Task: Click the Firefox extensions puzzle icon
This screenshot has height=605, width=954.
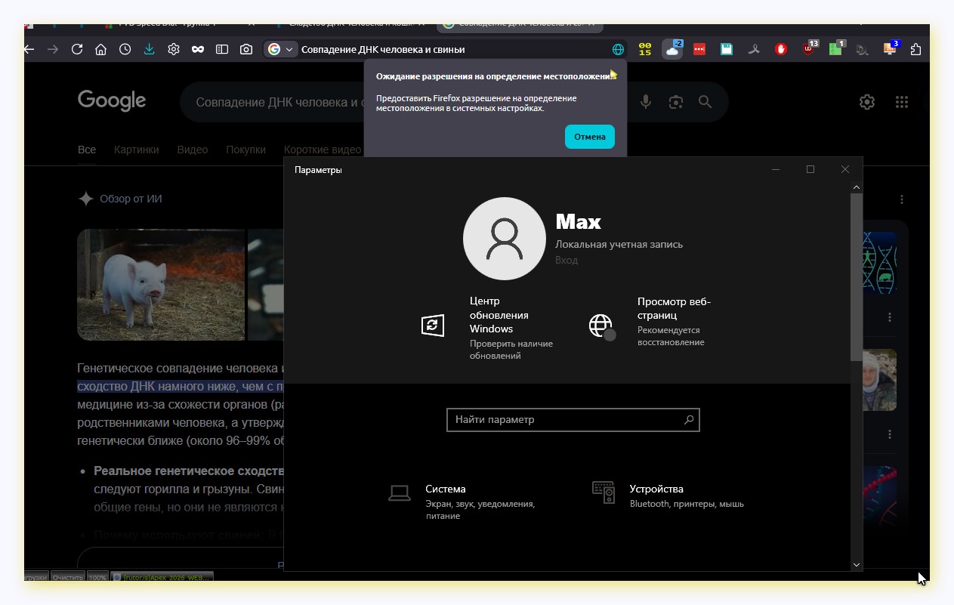Action: click(x=915, y=50)
